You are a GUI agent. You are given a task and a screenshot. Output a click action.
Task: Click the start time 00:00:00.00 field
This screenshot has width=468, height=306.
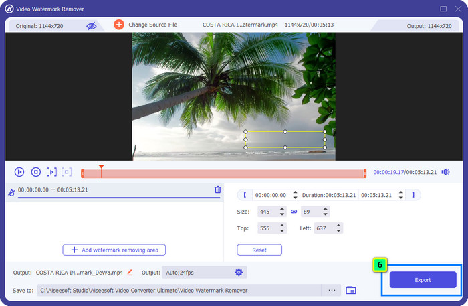click(271, 195)
